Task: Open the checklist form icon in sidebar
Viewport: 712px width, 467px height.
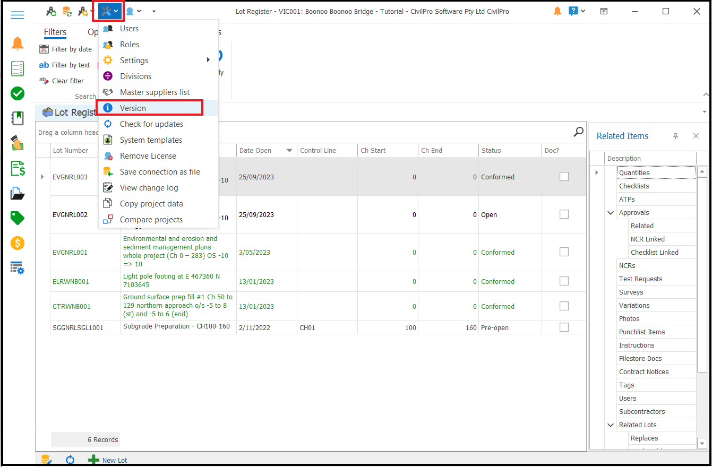Action: 18,68
